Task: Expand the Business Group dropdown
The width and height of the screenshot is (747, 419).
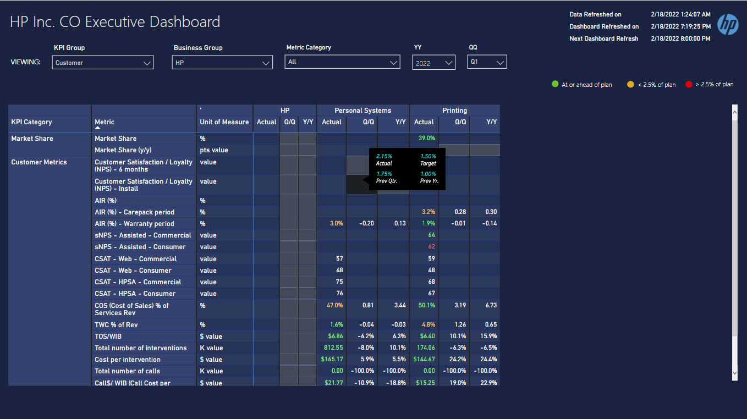Action: pyautogui.click(x=223, y=63)
